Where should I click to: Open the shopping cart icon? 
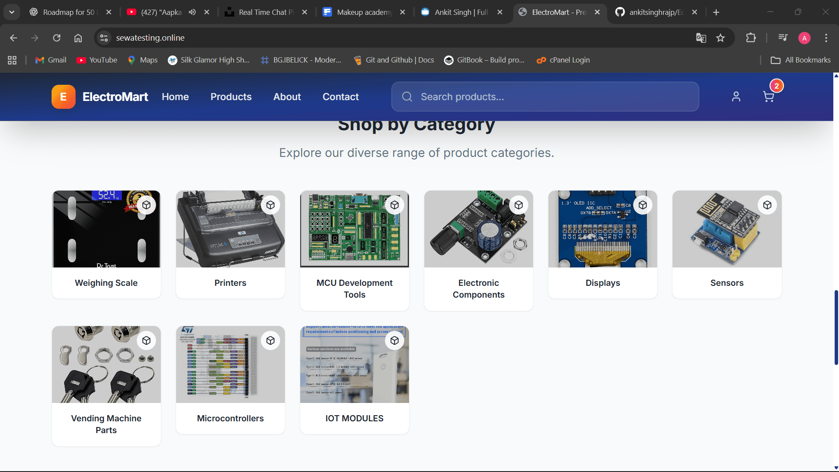pos(768,97)
